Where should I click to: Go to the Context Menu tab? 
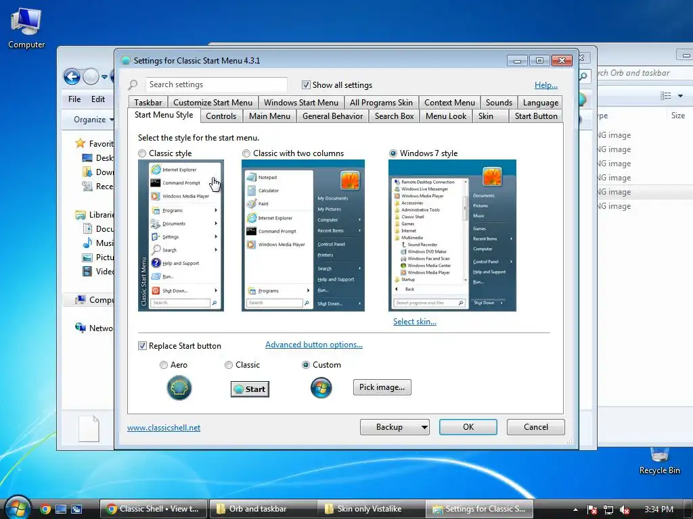449,103
